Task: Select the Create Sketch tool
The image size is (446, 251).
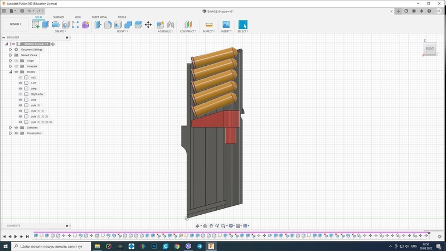Action: click(36, 25)
